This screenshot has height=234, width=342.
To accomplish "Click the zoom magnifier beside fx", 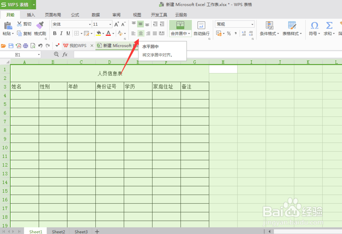I will pyautogui.click(x=56, y=54).
